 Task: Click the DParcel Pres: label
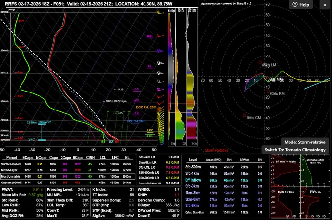149,210
